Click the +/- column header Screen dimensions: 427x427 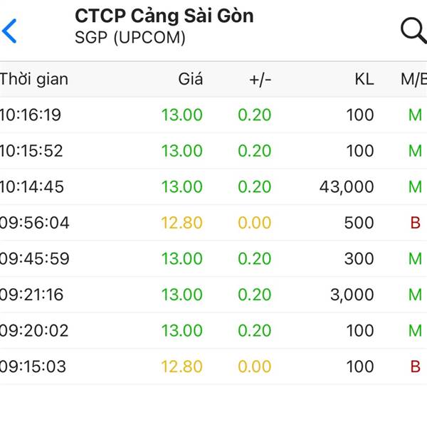pyautogui.click(x=260, y=80)
